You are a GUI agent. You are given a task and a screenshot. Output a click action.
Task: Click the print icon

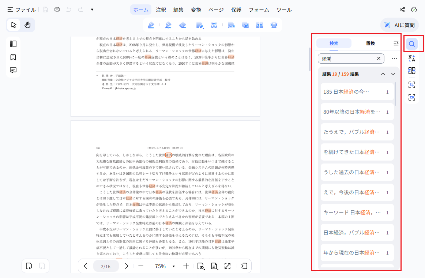[x=57, y=10]
